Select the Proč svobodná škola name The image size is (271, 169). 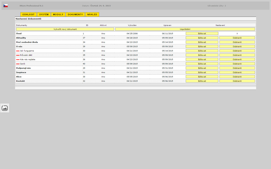tap(27, 42)
